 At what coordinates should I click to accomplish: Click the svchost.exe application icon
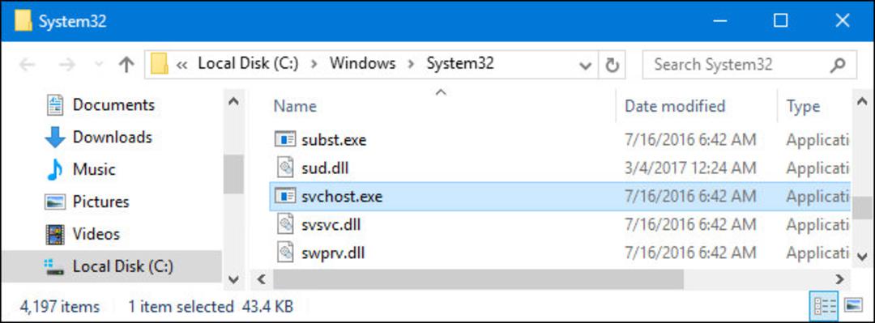[x=285, y=196]
